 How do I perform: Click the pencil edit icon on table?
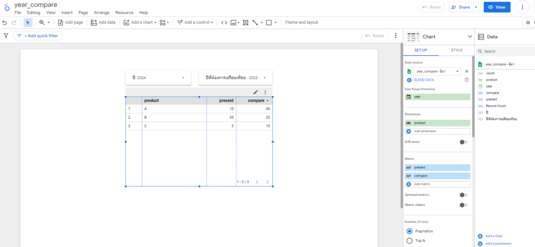255,92
